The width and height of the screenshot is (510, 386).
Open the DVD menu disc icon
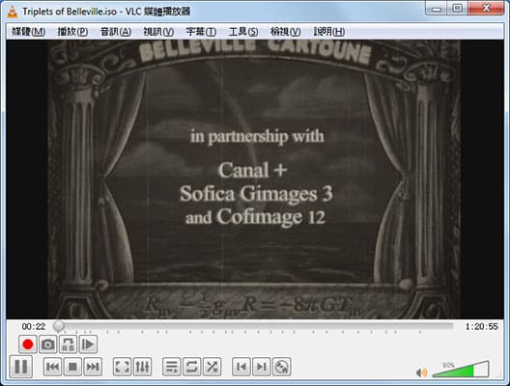[281, 367]
